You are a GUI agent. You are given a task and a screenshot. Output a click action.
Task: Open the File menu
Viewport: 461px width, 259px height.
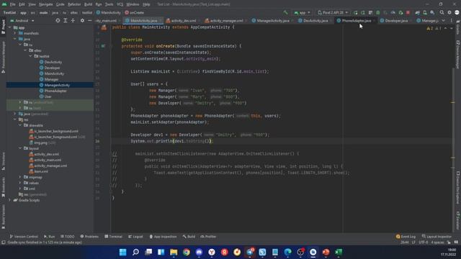click(12, 4)
